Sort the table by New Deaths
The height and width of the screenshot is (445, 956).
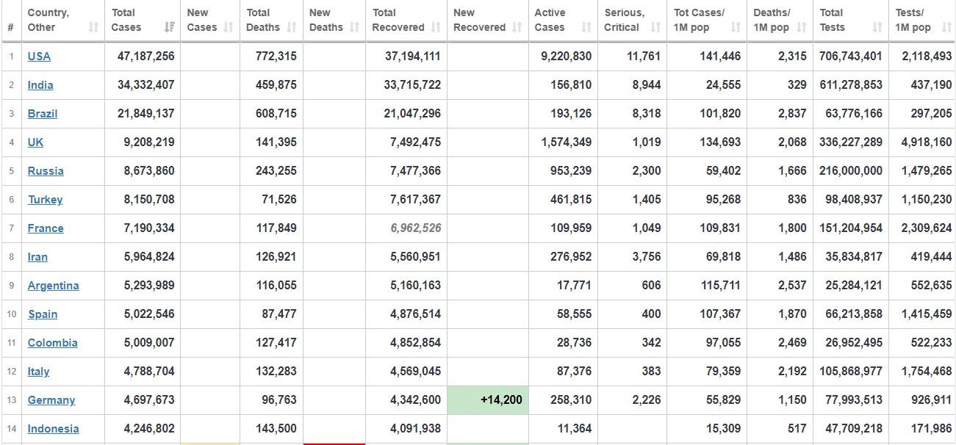click(355, 27)
